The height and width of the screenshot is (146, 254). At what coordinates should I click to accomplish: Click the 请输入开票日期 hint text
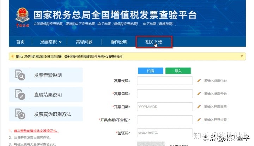[215, 107]
